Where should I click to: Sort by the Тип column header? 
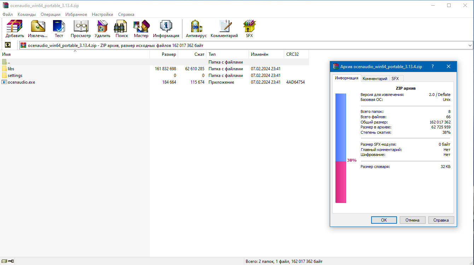point(227,54)
